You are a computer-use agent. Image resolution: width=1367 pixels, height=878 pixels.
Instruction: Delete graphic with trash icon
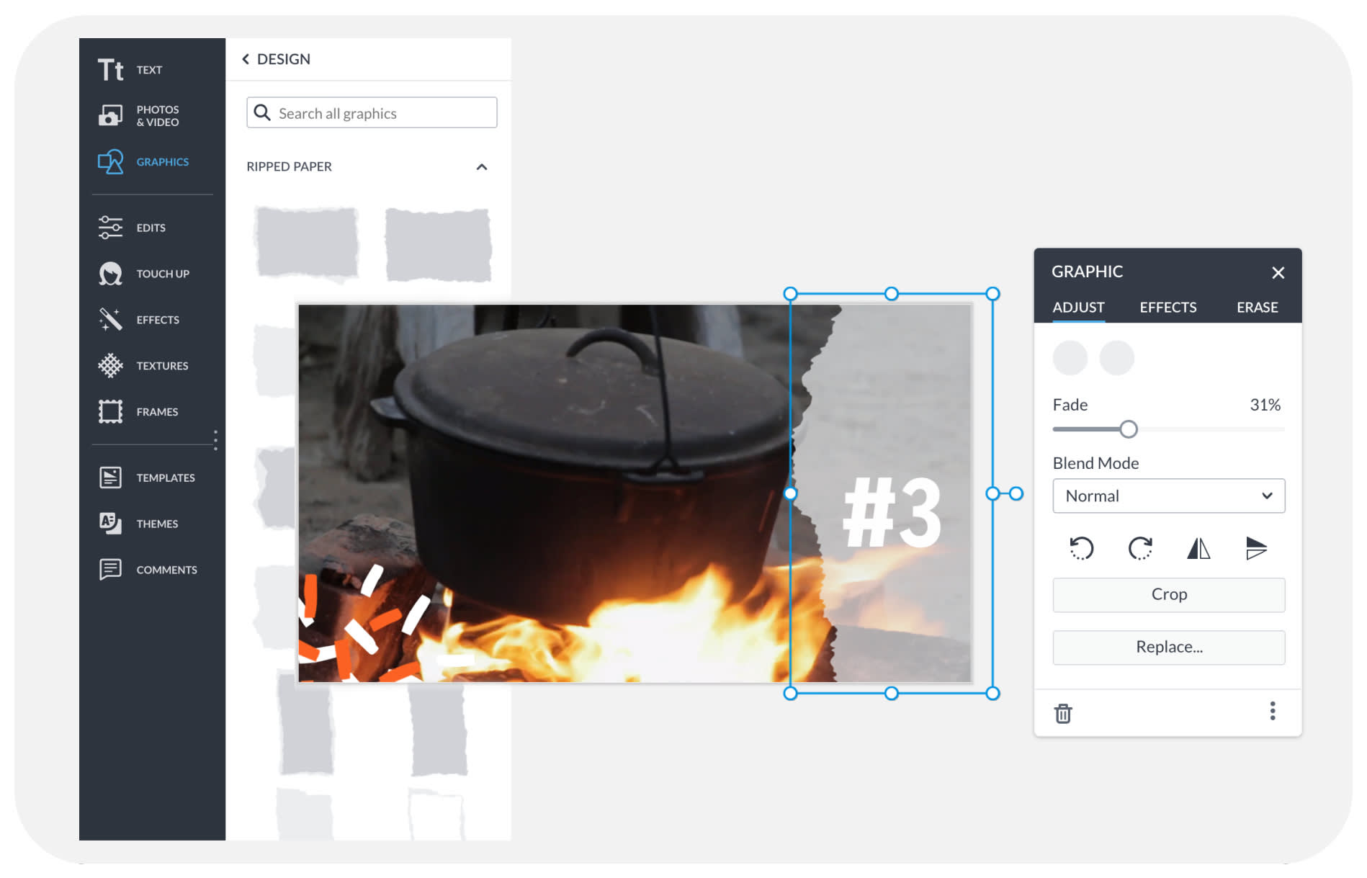tap(1063, 713)
